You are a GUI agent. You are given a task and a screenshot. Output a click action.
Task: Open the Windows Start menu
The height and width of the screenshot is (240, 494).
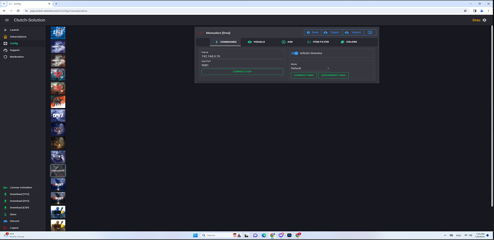(x=195, y=235)
